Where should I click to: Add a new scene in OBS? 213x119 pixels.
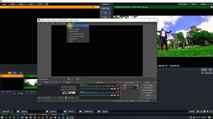39,98
